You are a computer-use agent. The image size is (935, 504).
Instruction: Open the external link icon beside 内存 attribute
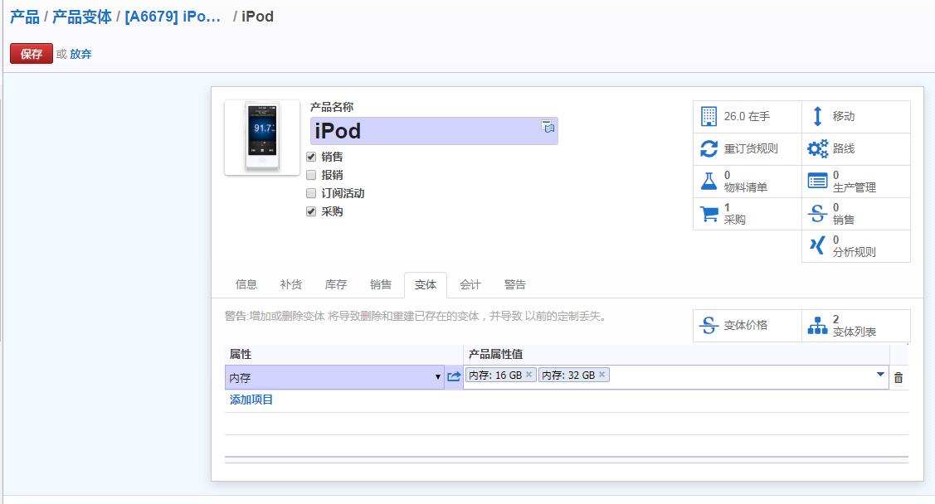pos(454,376)
